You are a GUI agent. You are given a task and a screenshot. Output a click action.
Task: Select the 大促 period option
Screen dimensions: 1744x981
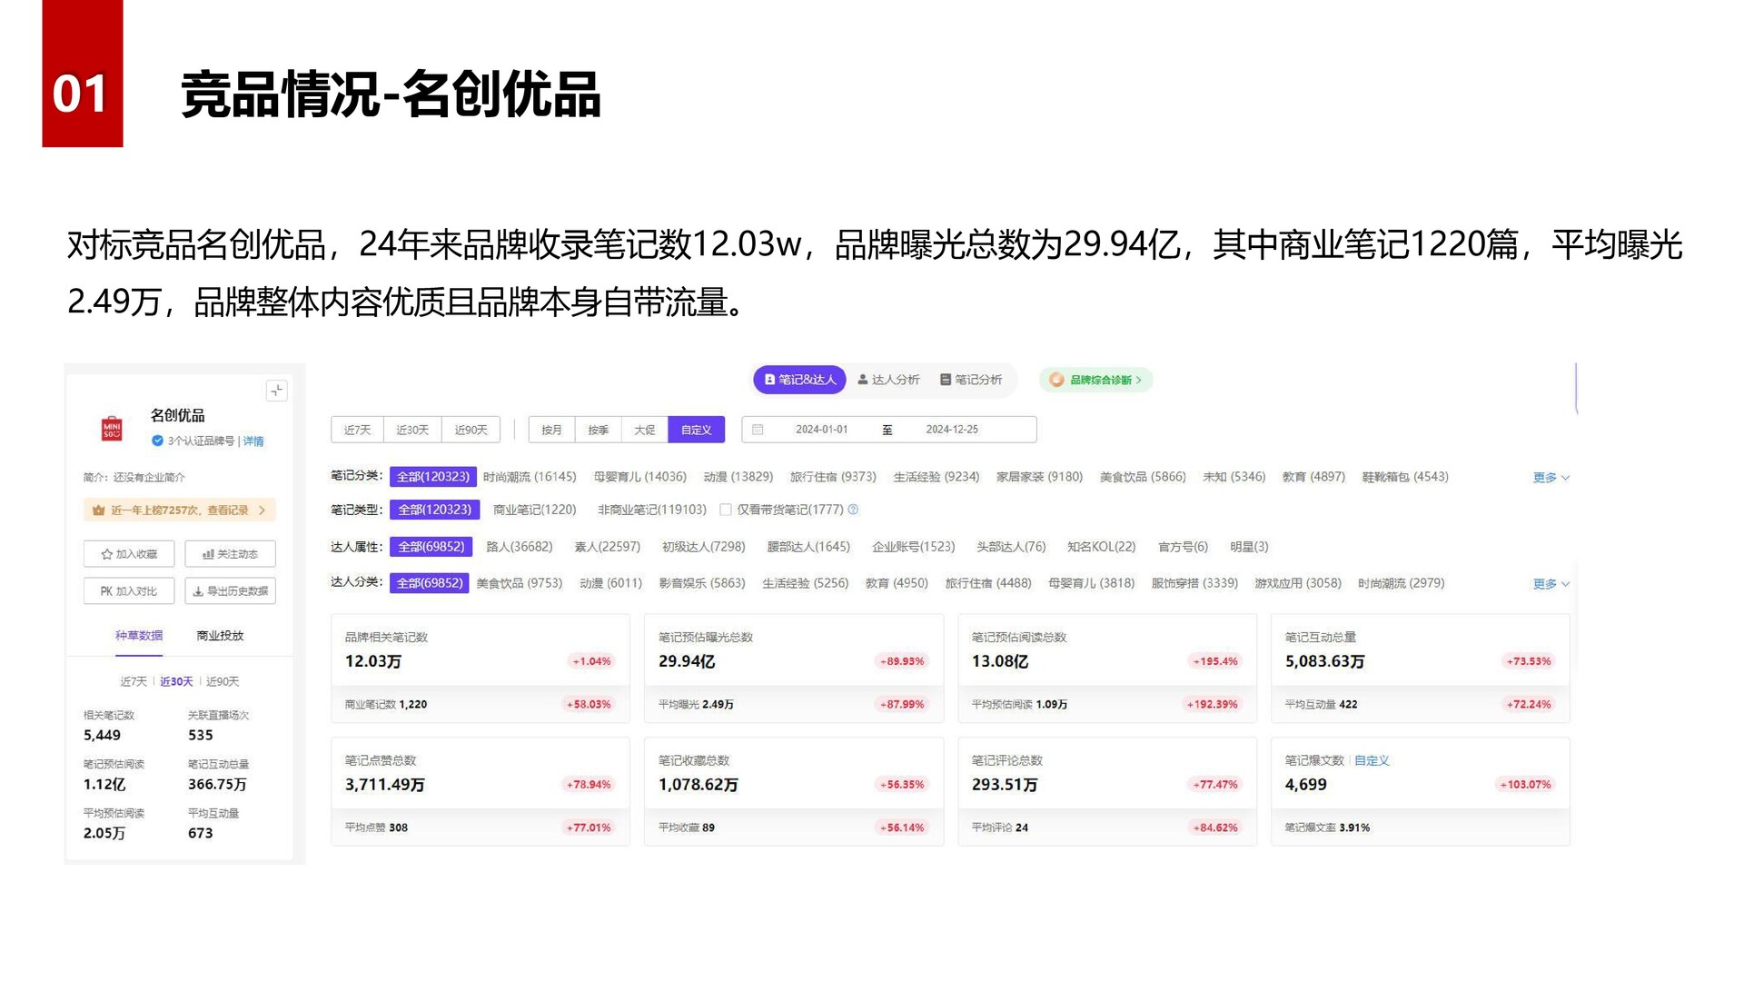pos(645,430)
